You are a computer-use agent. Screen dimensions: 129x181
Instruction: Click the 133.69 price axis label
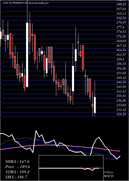pyautogui.click(x=122, y=105)
